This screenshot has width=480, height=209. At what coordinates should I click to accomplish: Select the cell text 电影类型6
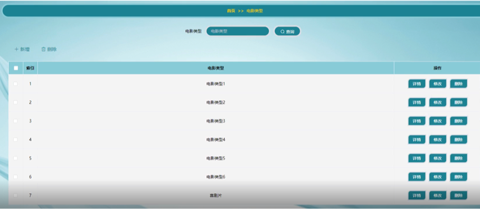click(216, 177)
